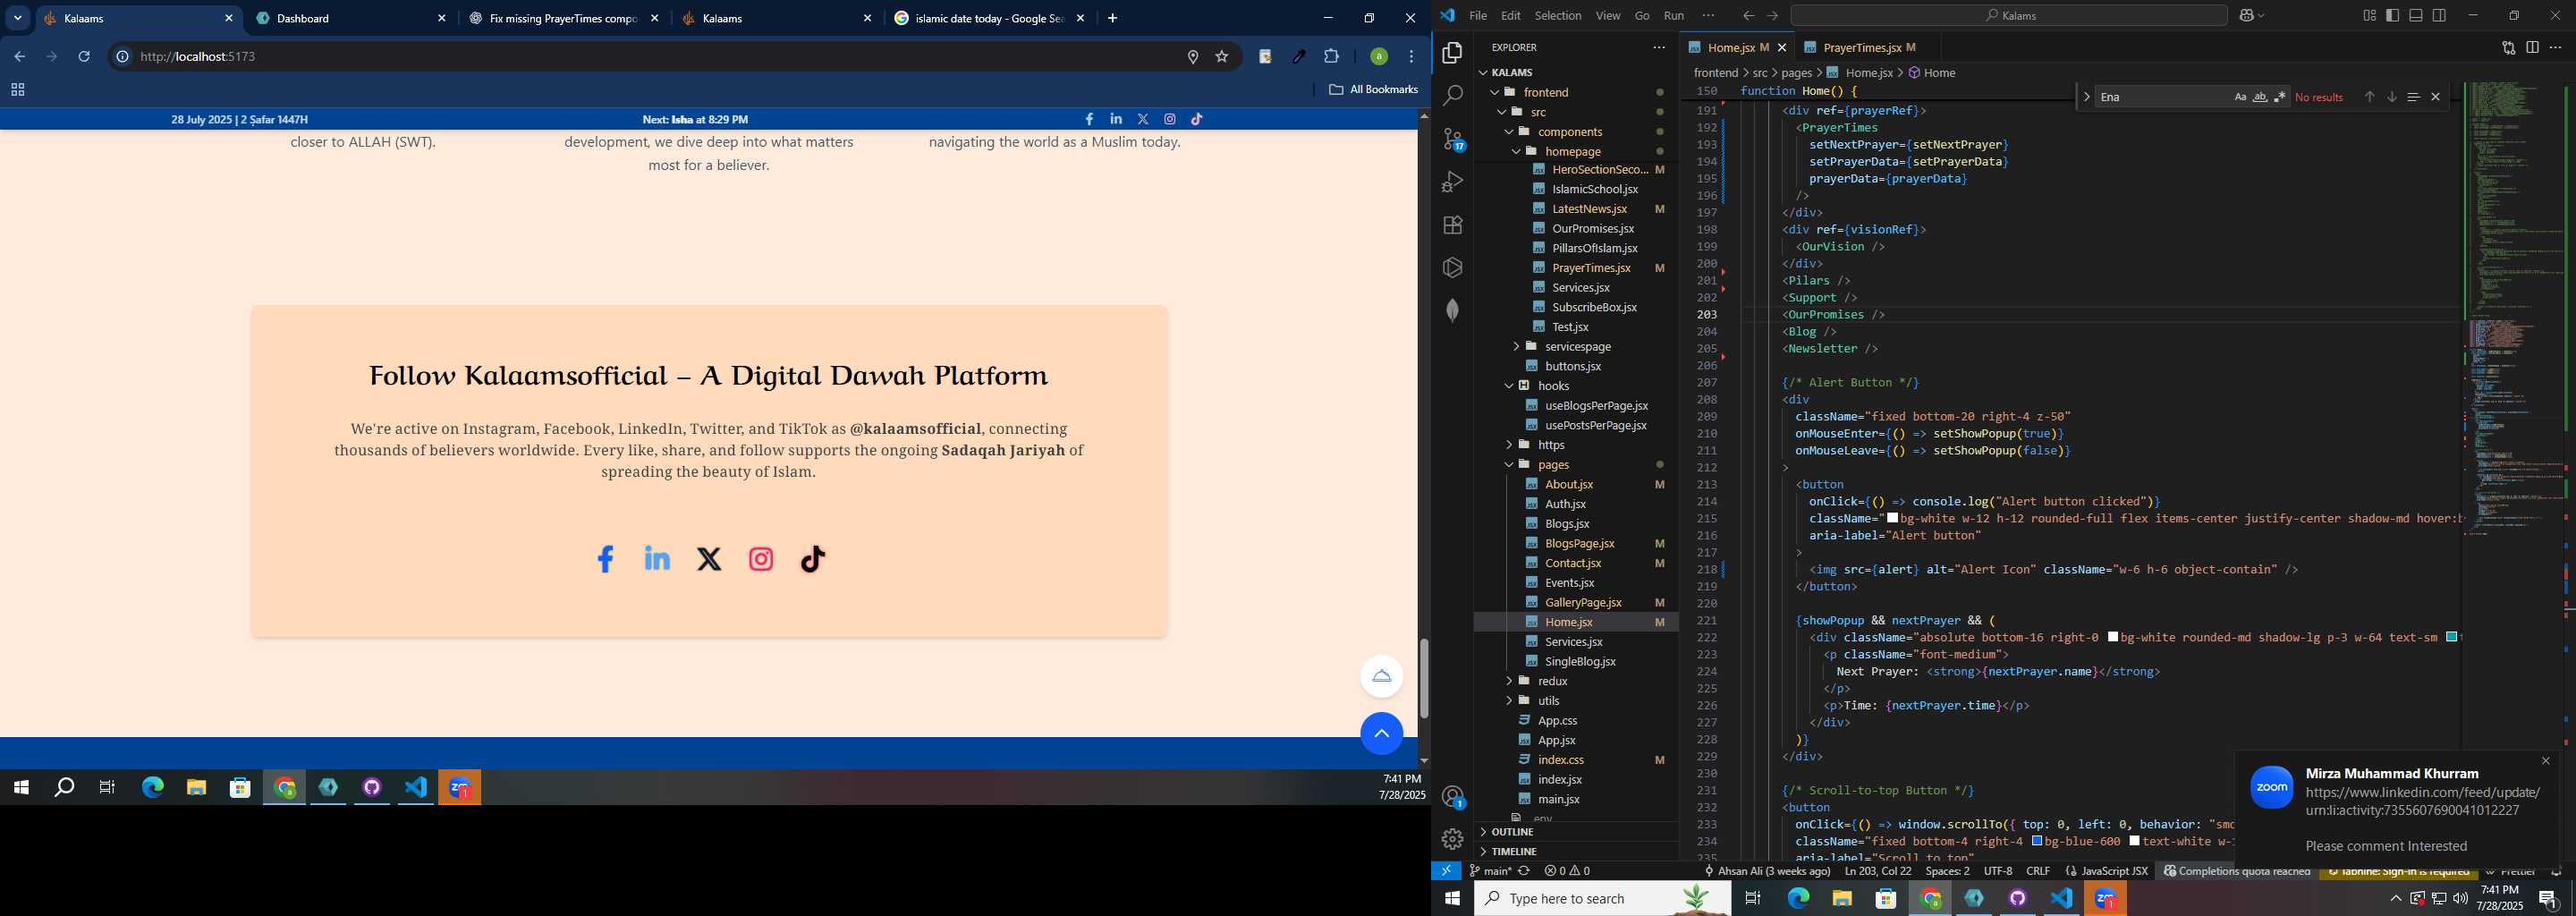Click scroll-to-top blue arrow button on webpage
This screenshot has width=2576, height=916.
click(x=1381, y=734)
